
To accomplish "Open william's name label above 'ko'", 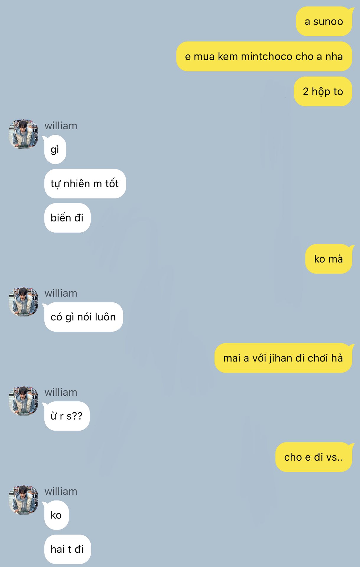I will [x=61, y=491].
